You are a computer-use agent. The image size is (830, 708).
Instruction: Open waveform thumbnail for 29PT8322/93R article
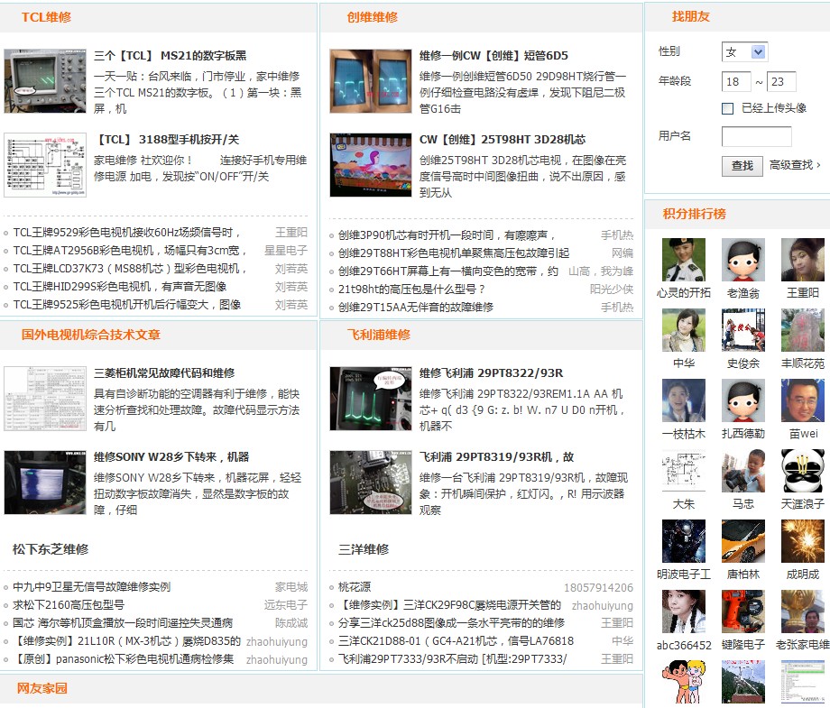(371, 399)
